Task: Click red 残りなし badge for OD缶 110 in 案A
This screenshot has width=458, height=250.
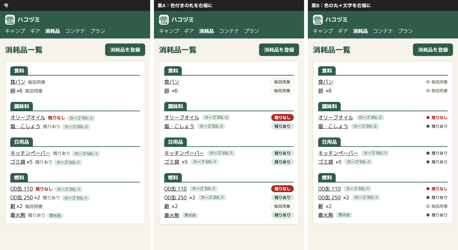Action: click(x=282, y=189)
